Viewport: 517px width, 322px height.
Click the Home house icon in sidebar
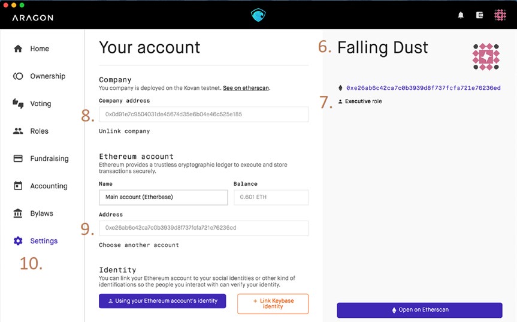18,49
